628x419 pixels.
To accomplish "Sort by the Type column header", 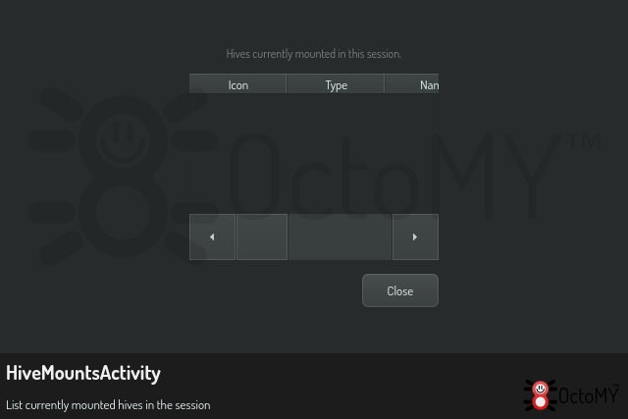I will [336, 83].
